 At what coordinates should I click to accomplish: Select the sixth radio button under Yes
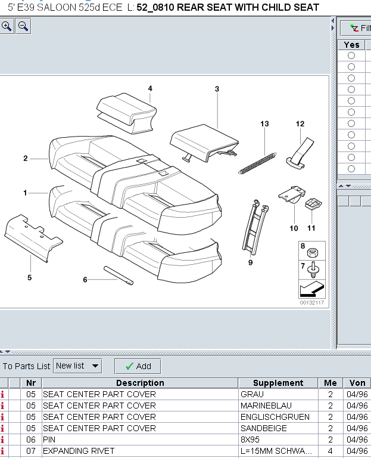click(351, 113)
